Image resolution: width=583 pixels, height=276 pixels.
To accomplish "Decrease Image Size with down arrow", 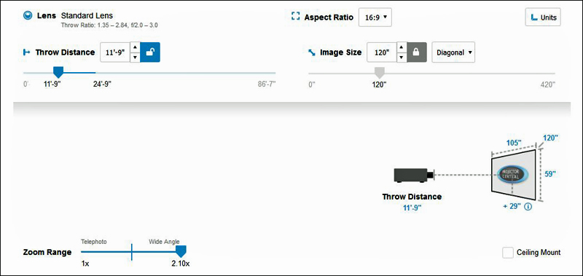I will tap(402, 58).
